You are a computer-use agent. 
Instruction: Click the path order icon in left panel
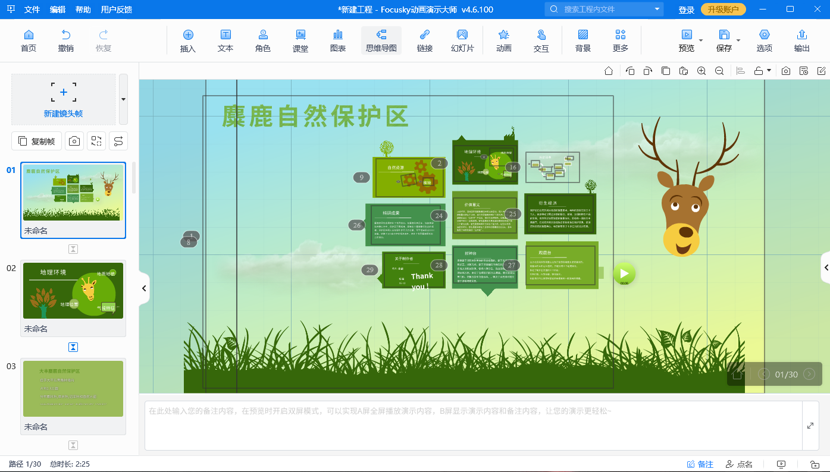pyautogui.click(x=118, y=141)
